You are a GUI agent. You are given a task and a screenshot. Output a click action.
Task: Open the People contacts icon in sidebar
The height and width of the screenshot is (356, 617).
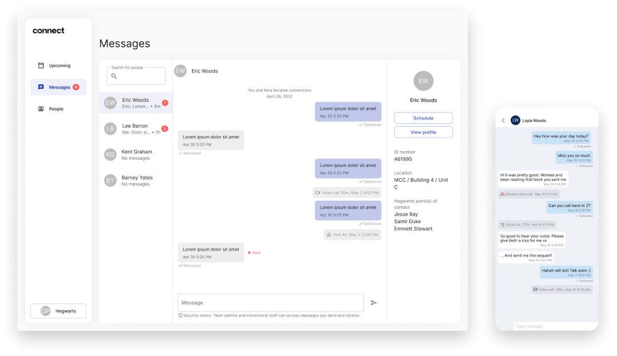[x=40, y=108]
